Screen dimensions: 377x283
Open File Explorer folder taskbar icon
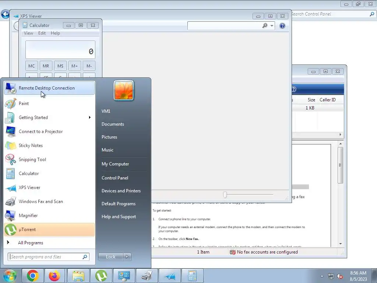coord(78,276)
